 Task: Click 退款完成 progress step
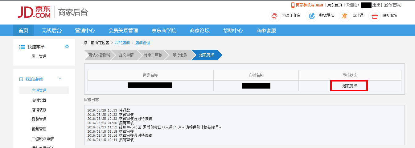point(207,55)
